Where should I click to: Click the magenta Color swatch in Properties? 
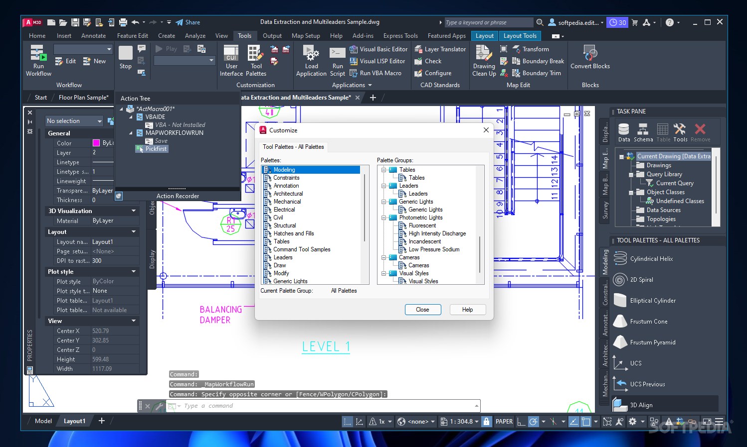coord(96,143)
